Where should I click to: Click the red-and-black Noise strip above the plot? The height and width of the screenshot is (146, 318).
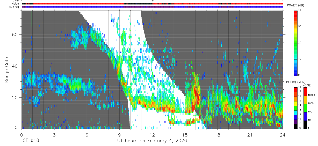(152, 4)
